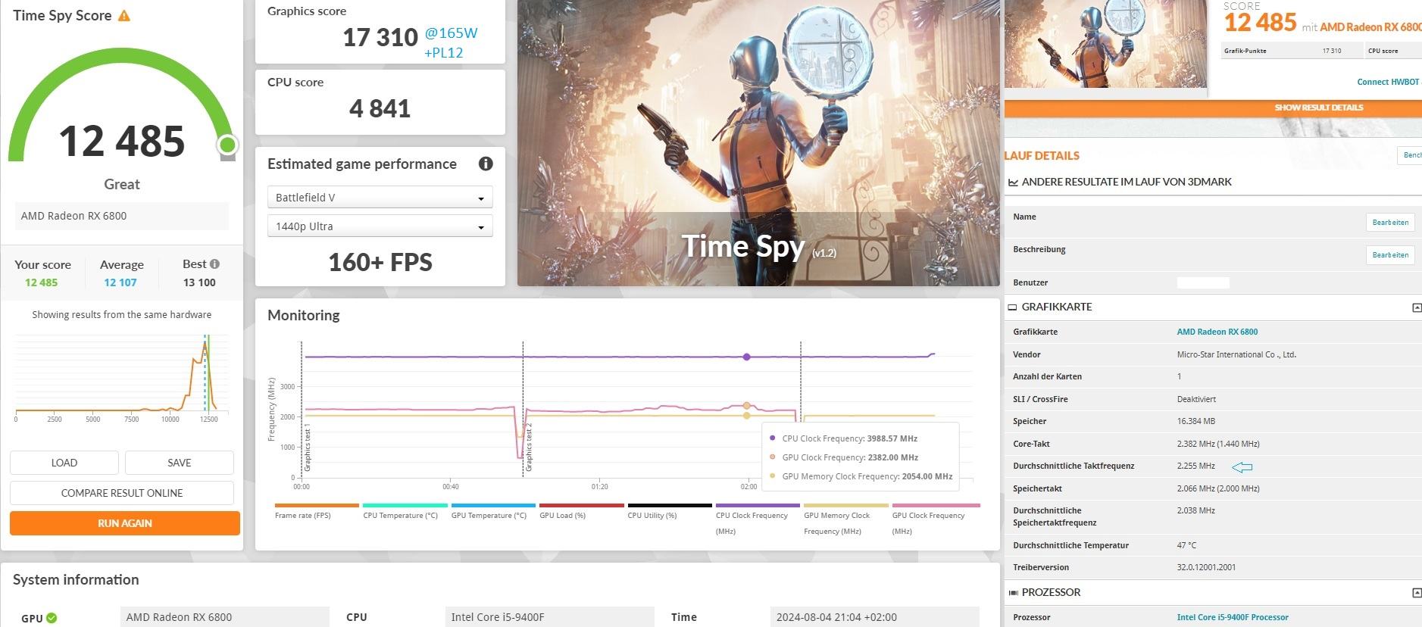The image size is (1422, 627).
Task: Click the Time field 2024-08-04 21:04
Action: 874,617
